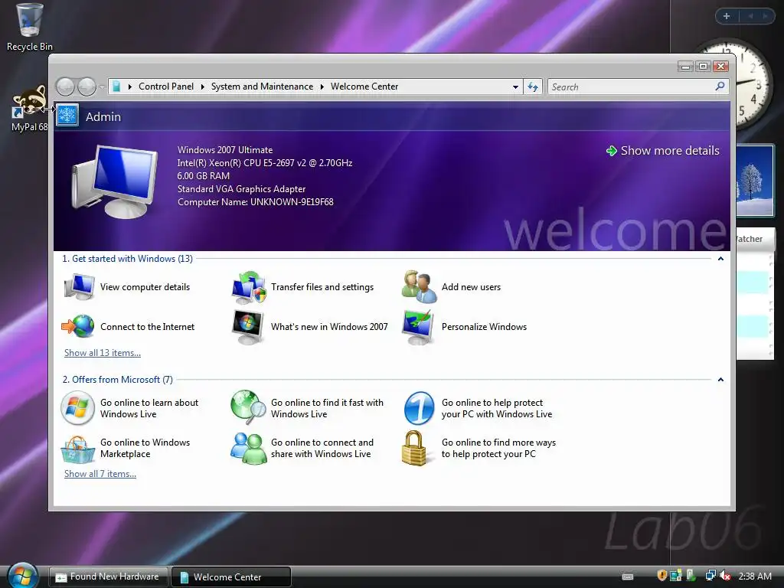Open What's new in Windows 2007 icon
The image size is (784, 588).
pos(248,327)
